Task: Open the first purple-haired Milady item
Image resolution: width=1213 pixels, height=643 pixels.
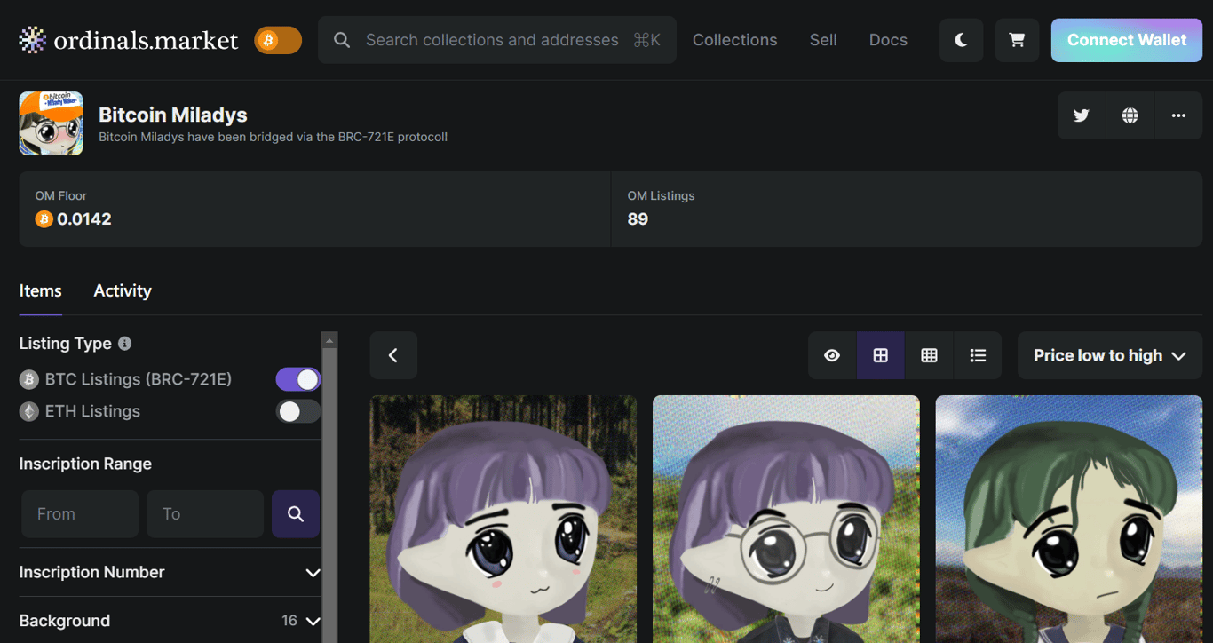Action: coord(503,519)
